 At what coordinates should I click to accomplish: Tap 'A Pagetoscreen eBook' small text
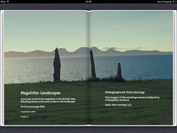28,112
